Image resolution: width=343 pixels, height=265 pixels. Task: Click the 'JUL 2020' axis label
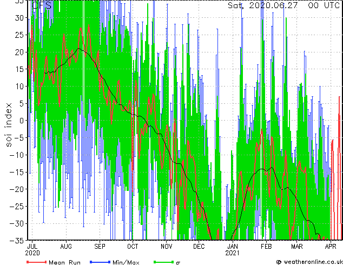coord(32,250)
